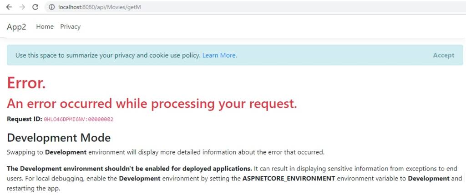Click the browser forward arrow

click(22, 7)
